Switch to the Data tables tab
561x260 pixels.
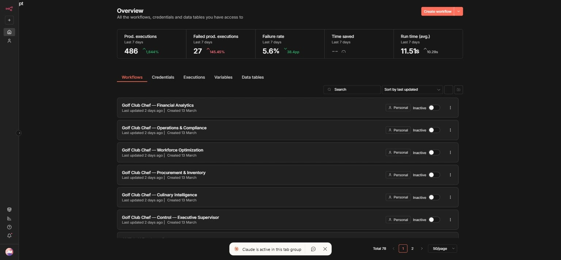(253, 77)
